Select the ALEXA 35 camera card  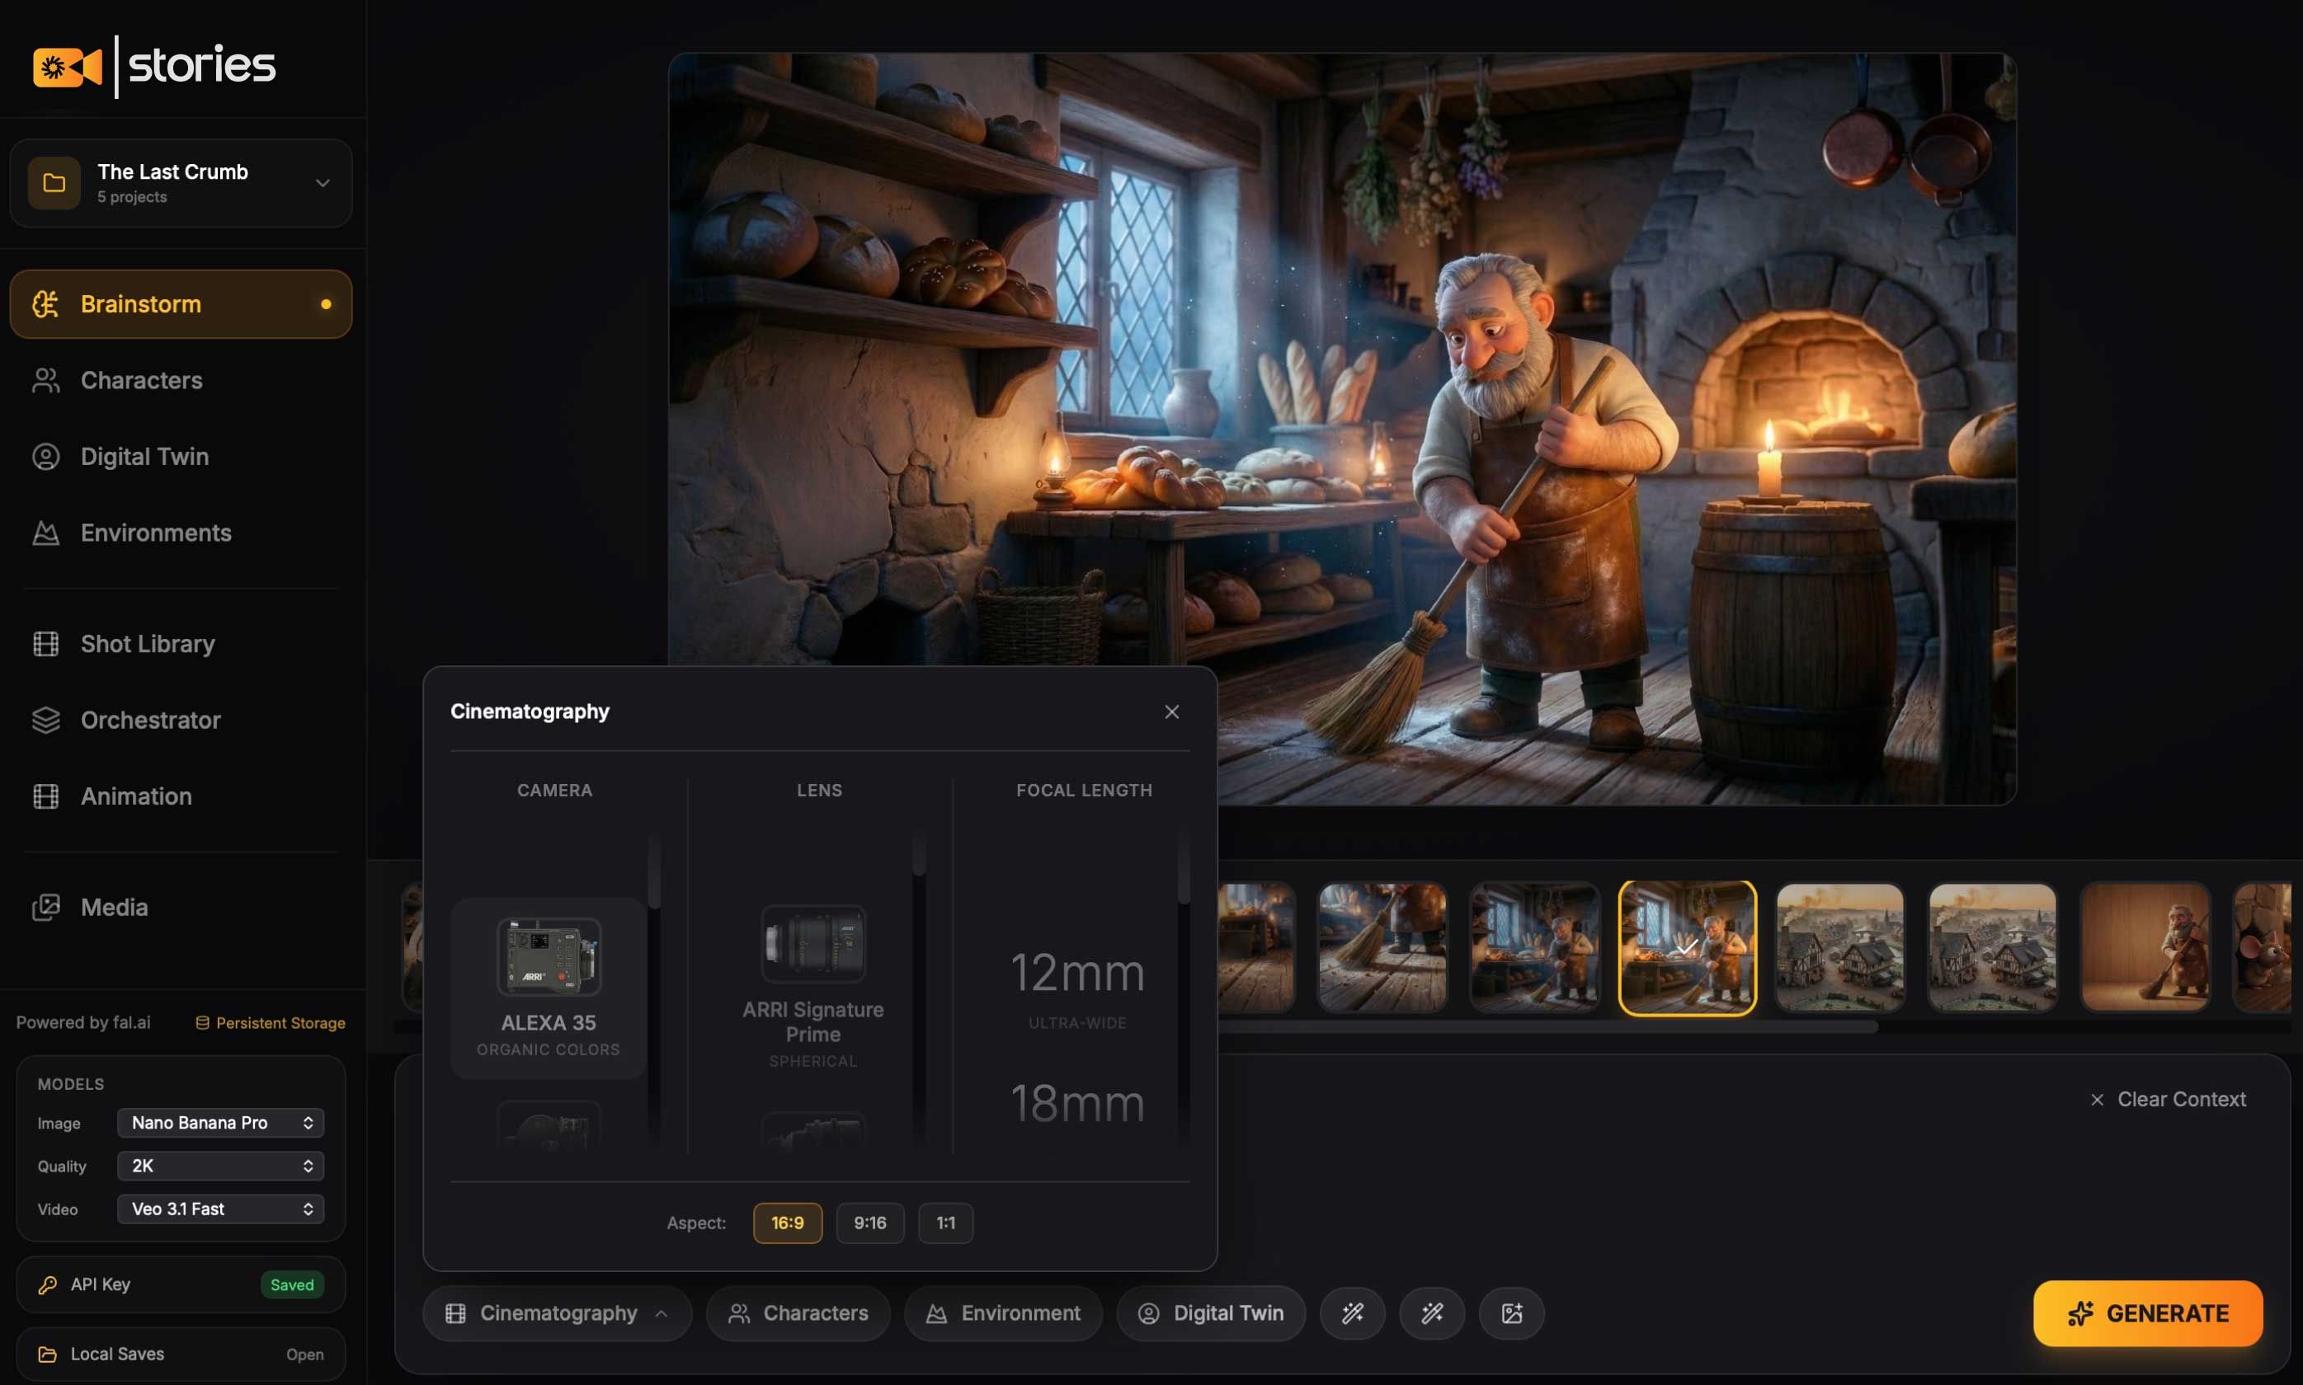click(x=548, y=988)
